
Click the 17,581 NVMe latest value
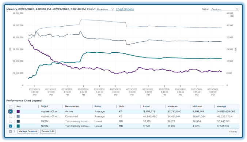147,126
